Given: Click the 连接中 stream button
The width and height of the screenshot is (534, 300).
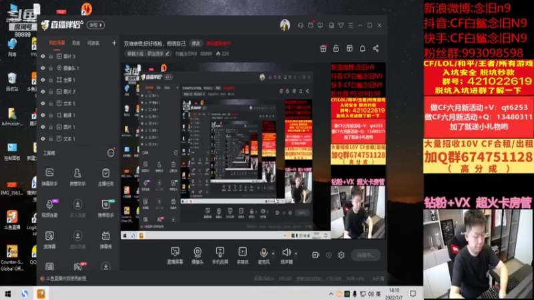Looking at the screenshot, I should click(x=365, y=255).
